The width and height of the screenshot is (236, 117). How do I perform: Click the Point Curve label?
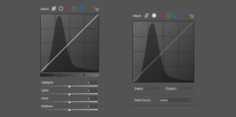[x=142, y=100]
